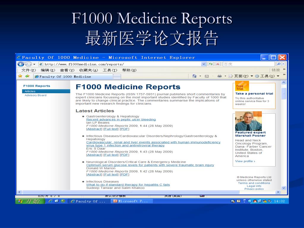Screen dimensions: 304x228
Task: Click the 链接 links bar label
Action: tap(276, 70)
